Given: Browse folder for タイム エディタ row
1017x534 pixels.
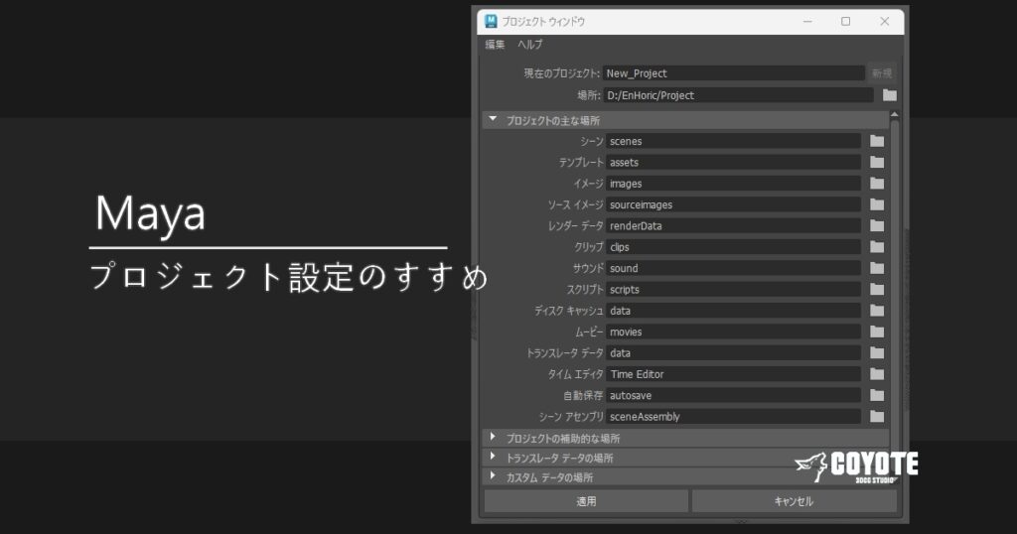Looking at the screenshot, I should [877, 374].
